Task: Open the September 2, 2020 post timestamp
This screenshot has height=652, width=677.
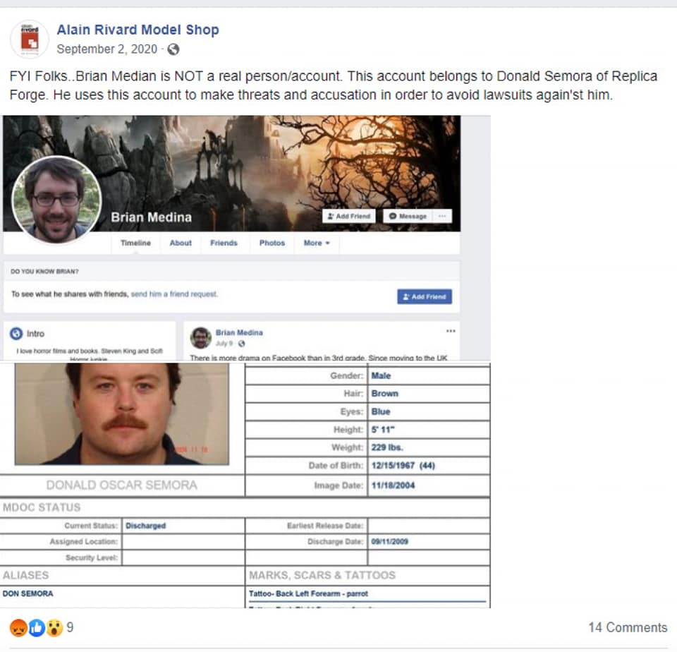Action: 106,49
